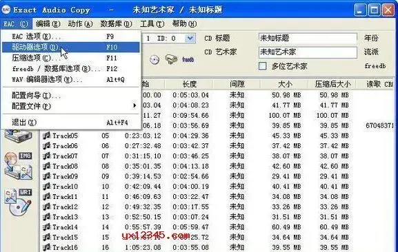Screen dimensions: 398x252
Task: Toggle the 多位艺术家 checkbox
Action: pyautogui.click(x=262, y=66)
